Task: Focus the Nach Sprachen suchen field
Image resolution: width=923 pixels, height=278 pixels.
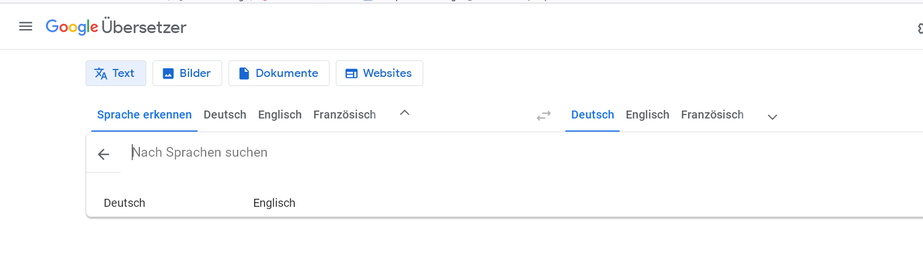Action: click(343, 153)
